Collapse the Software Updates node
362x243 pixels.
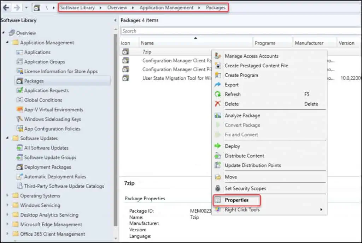coord(7,138)
